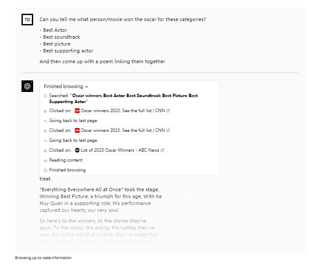The width and height of the screenshot is (312, 269).
Task: Click the user's Oscar question message
Action: pyautogui.click(x=122, y=19)
